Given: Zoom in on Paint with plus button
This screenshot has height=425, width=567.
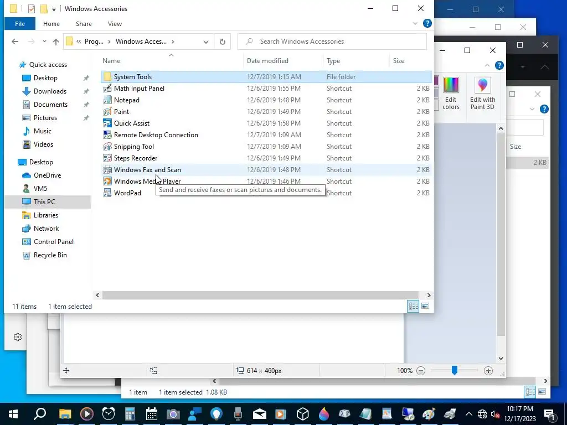Looking at the screenshot, I should point(488,370).
